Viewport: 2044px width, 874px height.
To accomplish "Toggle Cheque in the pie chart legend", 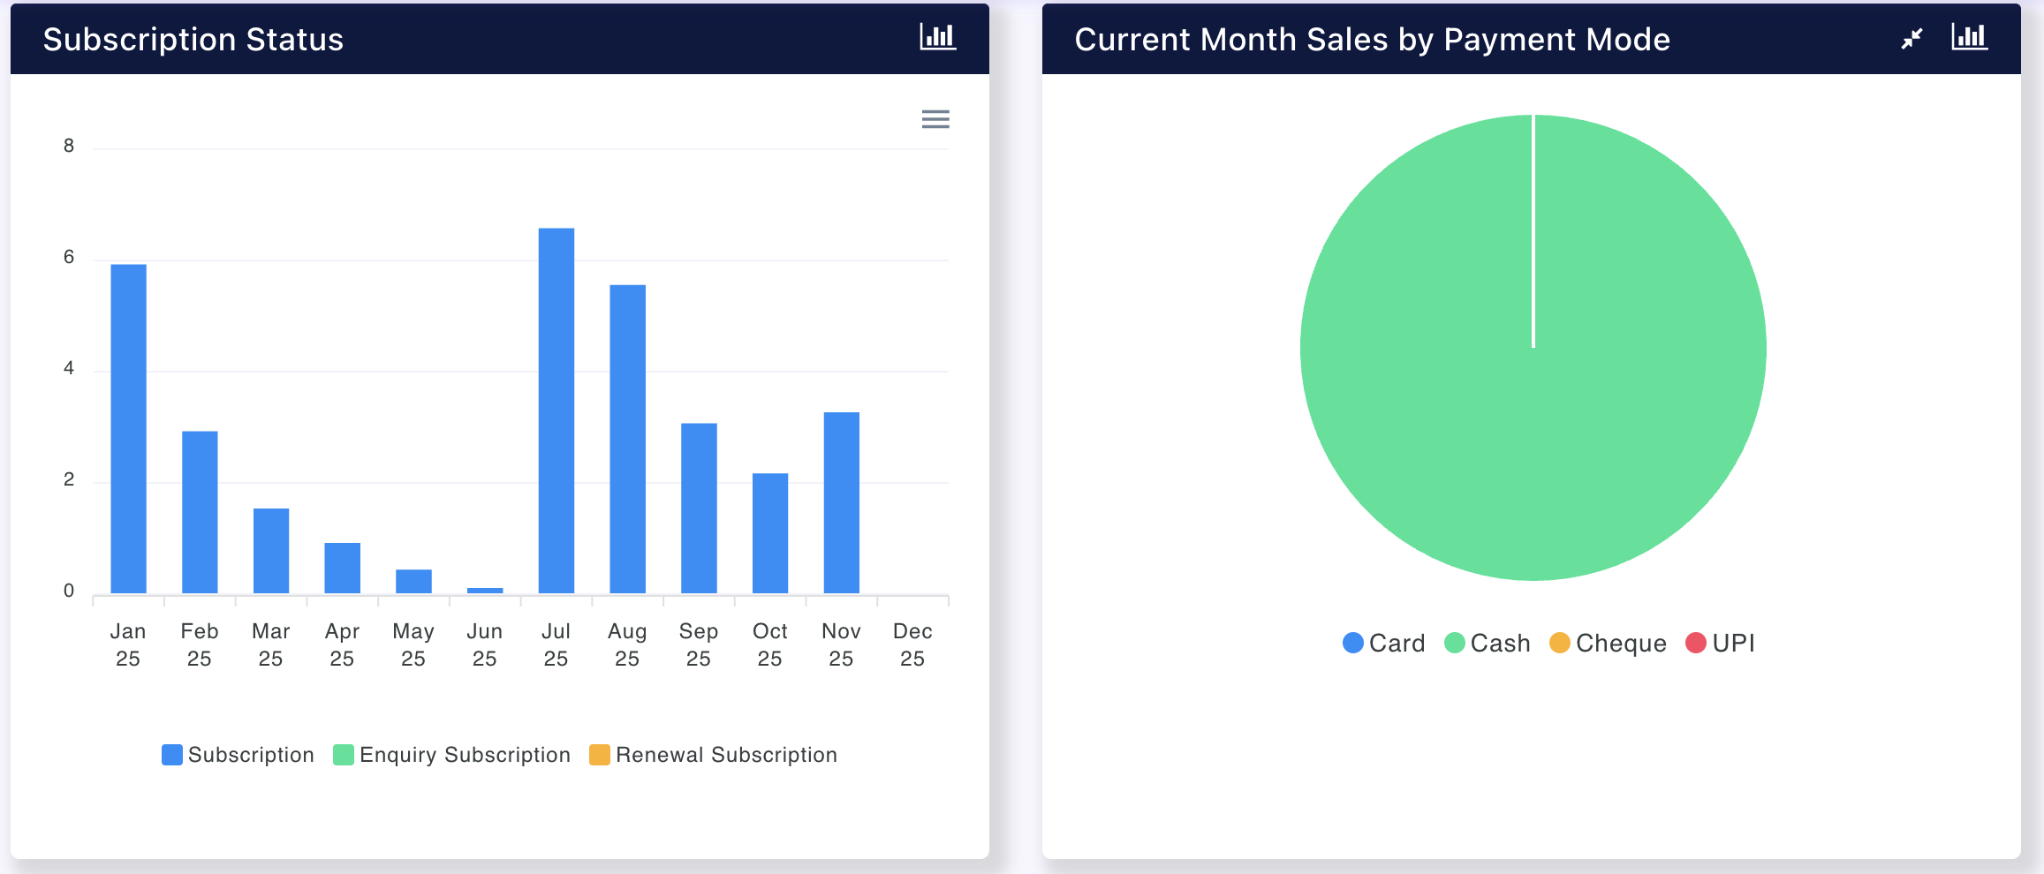I will (x=1609, y=643).
